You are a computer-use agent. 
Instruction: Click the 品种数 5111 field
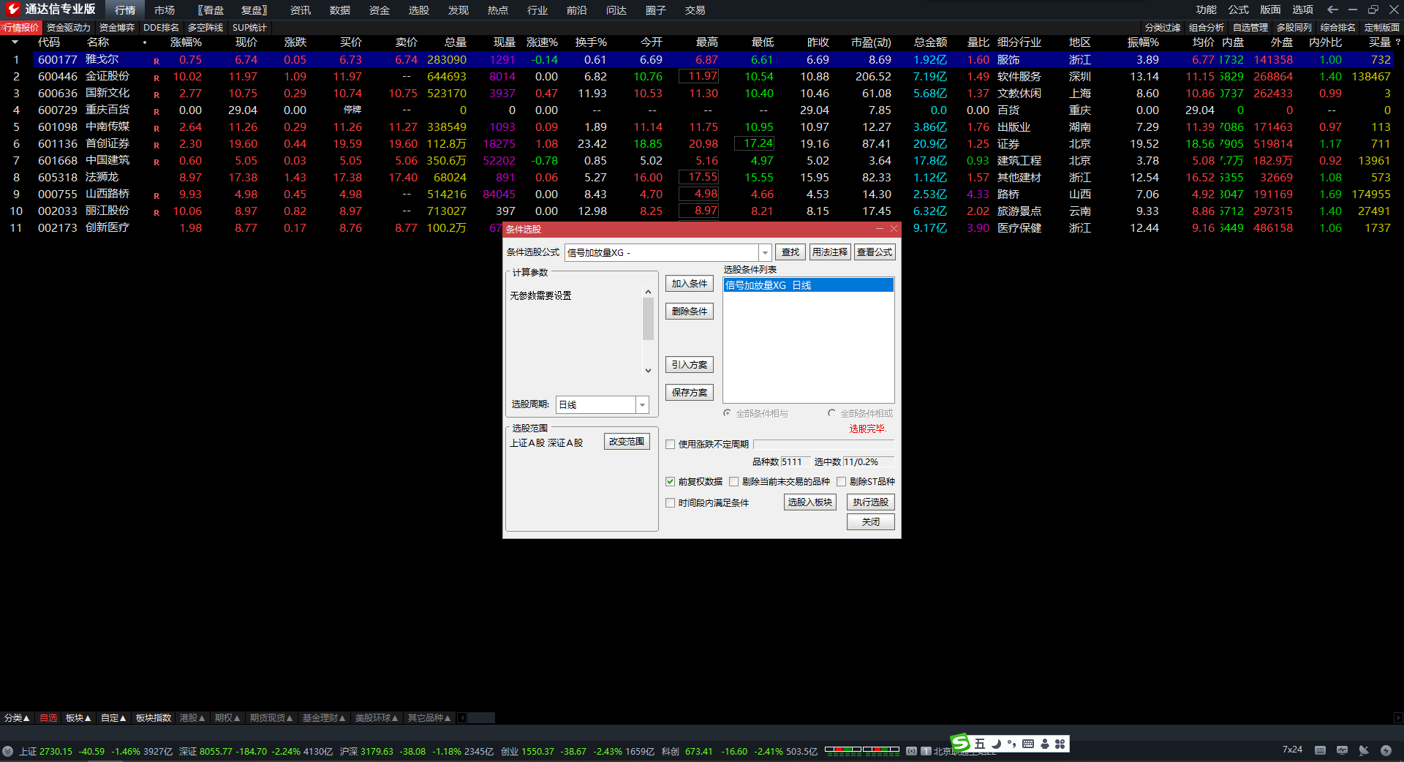[x=795, y=462]
